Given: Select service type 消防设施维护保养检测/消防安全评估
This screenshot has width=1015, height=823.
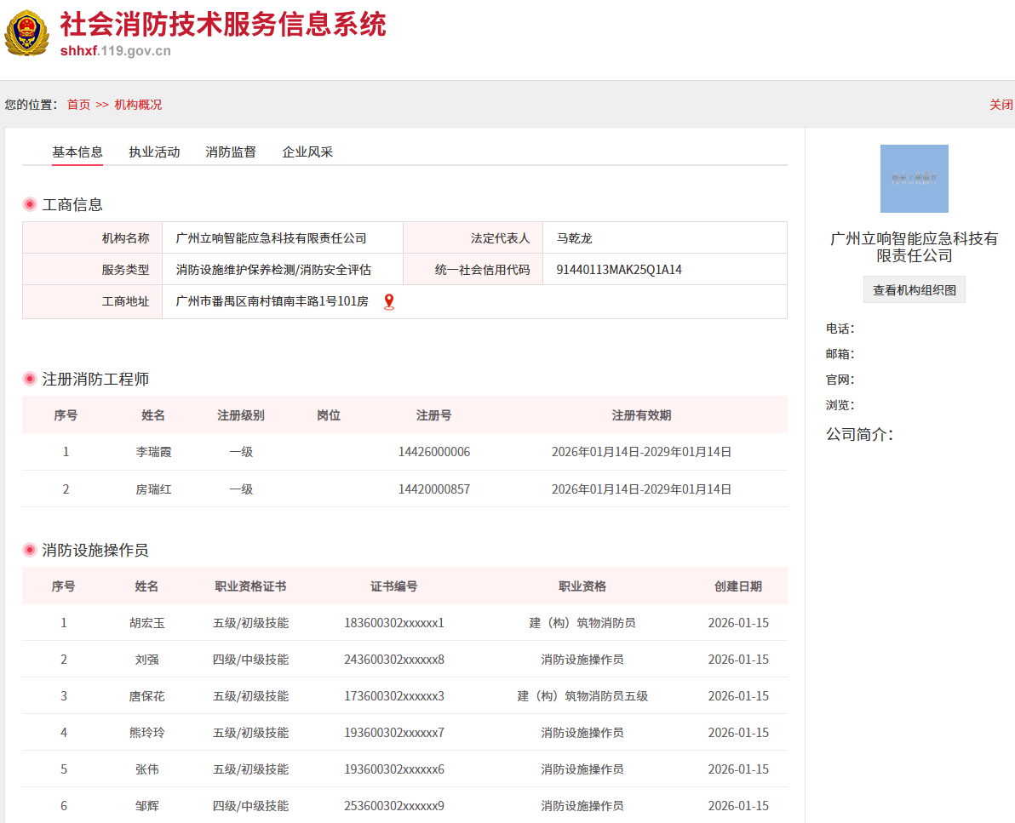Looking at the screenshot, I should point(273,270).
